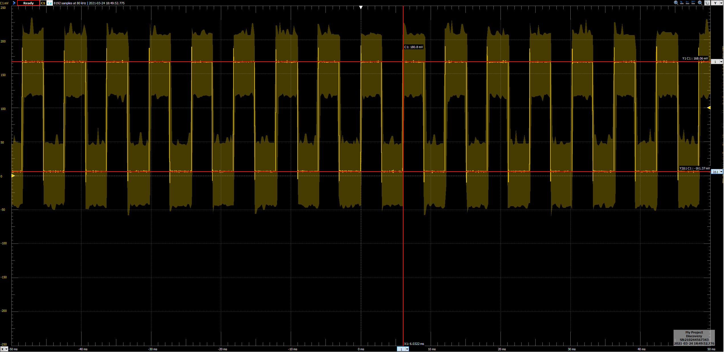724x352 pixels.
Task: Click the X1: 6.0322 ms cursor label
Action: (x=414, y=344)
